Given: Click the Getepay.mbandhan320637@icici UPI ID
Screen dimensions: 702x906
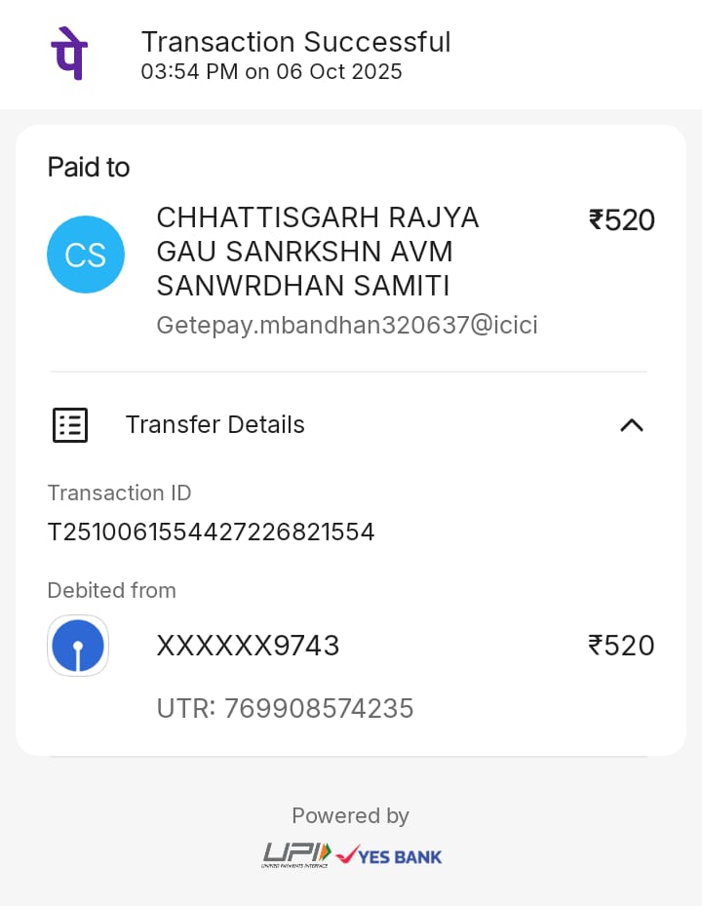Looking at the screenshot, I should click(x=347, y=325).
